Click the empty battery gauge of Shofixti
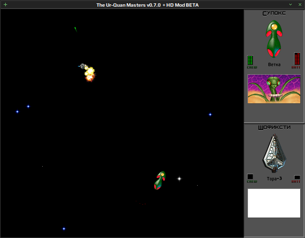Screen dimensions: 305x238 [297, 177]
